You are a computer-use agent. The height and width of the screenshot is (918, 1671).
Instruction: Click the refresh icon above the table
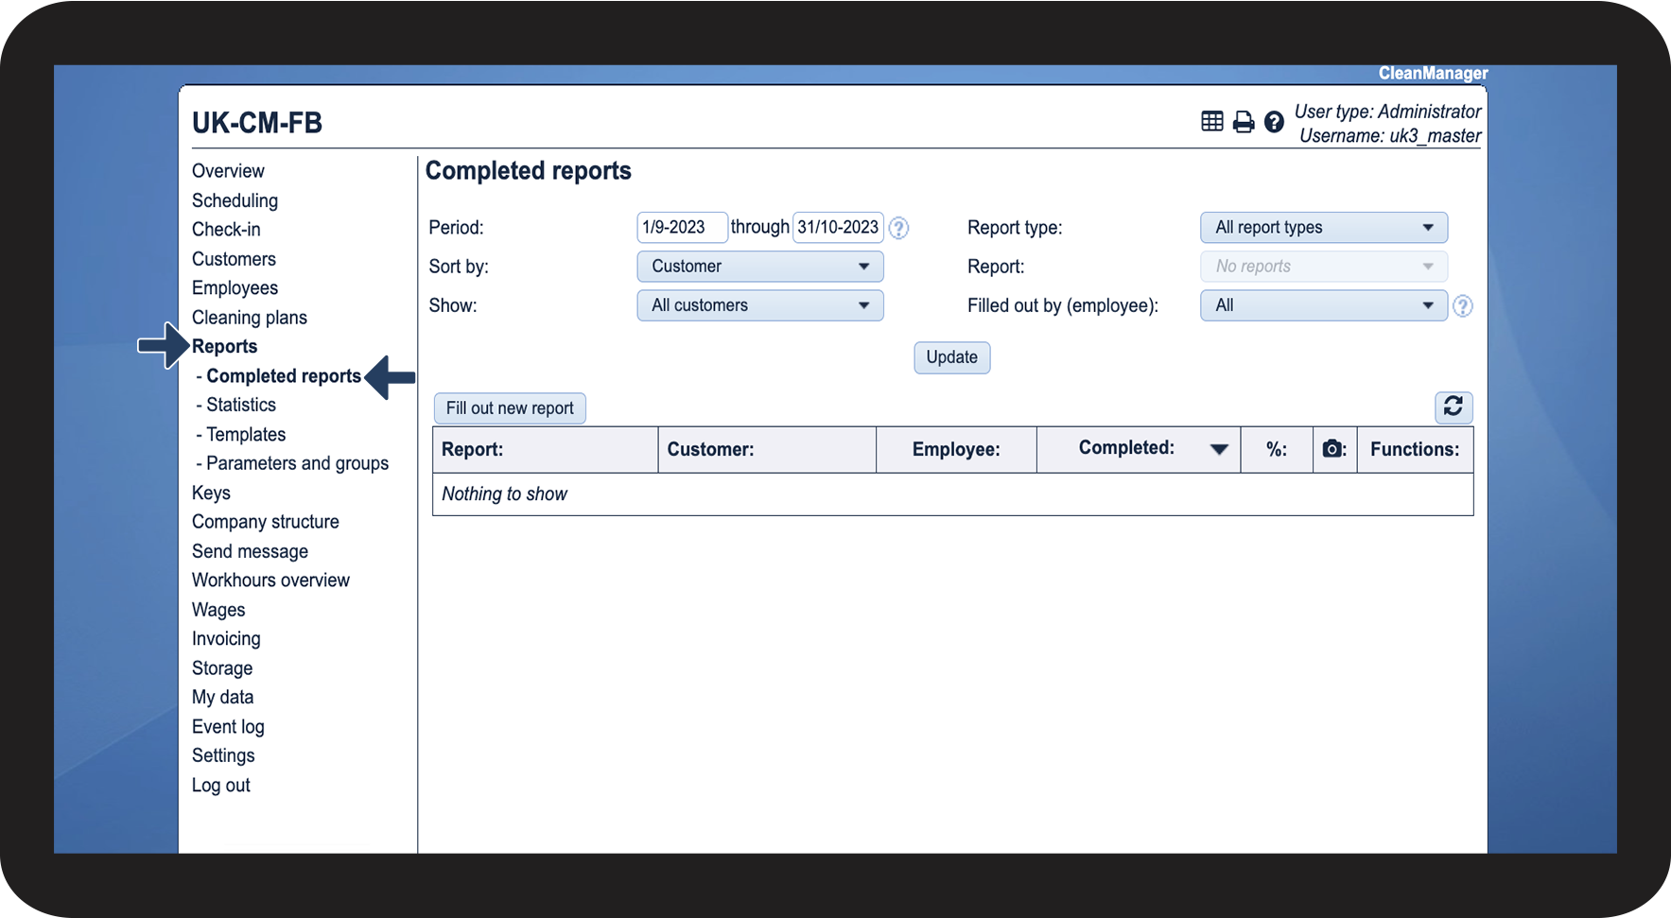1453,407
